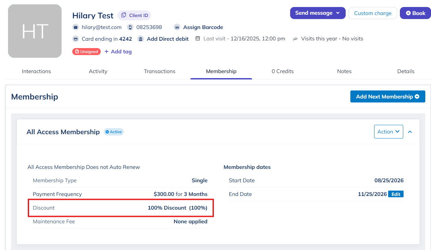Switch to the Interactions tab
Screen dimensions: 431x250
point(36,71)
